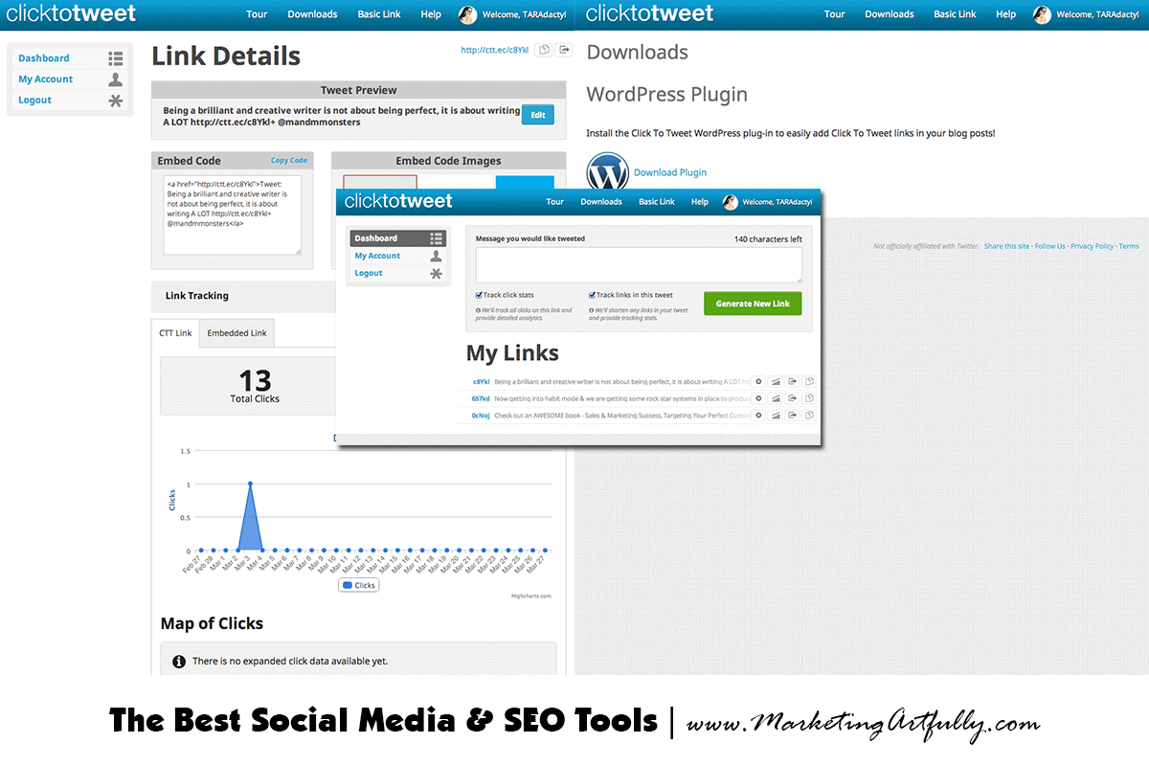Click the share icon beside the ctt.ec/c8Ykl URL on Link Details
Viewport: 1149px width, 766px height.
[564, 50]
